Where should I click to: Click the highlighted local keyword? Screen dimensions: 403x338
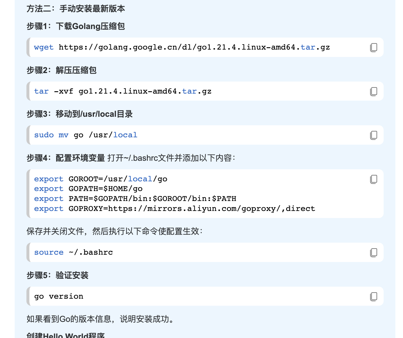point(125,135)
